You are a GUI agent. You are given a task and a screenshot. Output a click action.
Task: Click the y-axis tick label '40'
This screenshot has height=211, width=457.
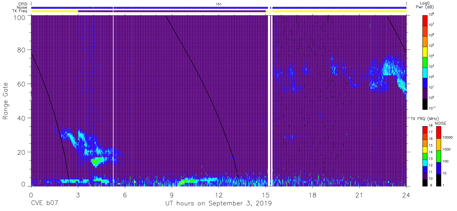(22, 118)
